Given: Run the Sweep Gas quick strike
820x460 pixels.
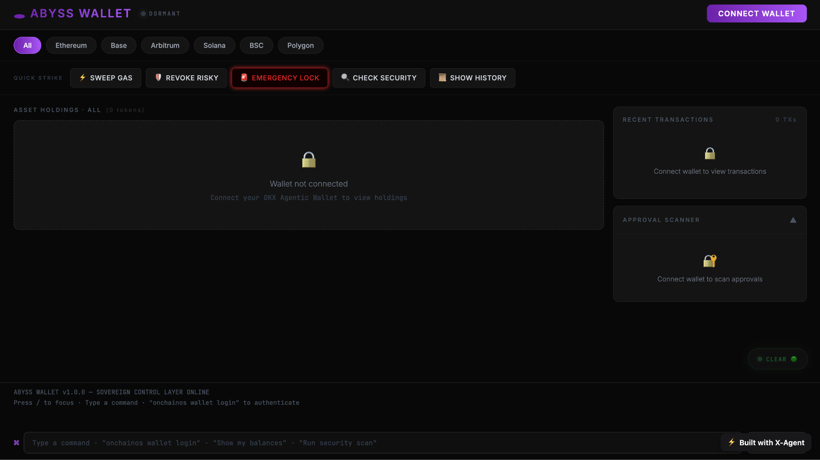Looking at the screenshot, I should [x=105, y=78].
